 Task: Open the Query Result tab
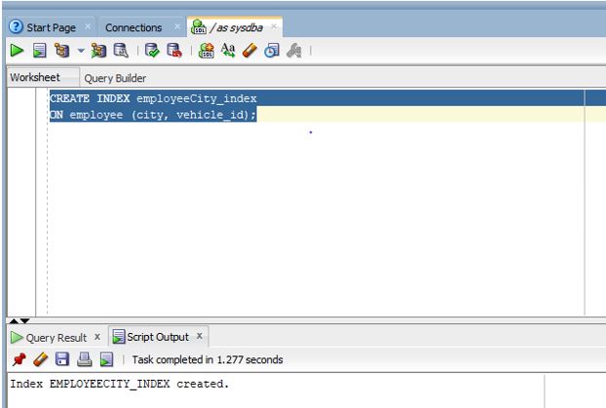57,338
